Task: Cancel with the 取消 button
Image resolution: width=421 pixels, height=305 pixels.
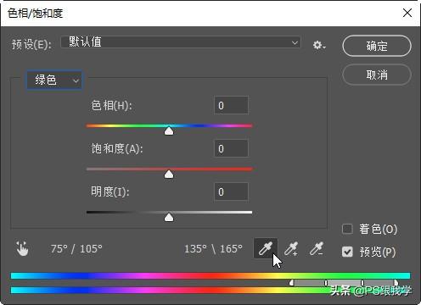Action: 377,75
